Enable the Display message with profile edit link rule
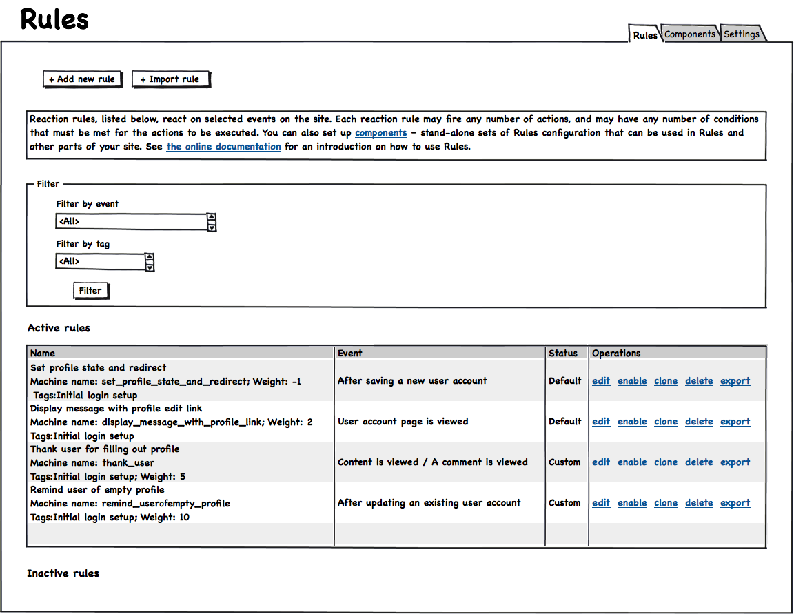794x614 pixels. point(632,422)
